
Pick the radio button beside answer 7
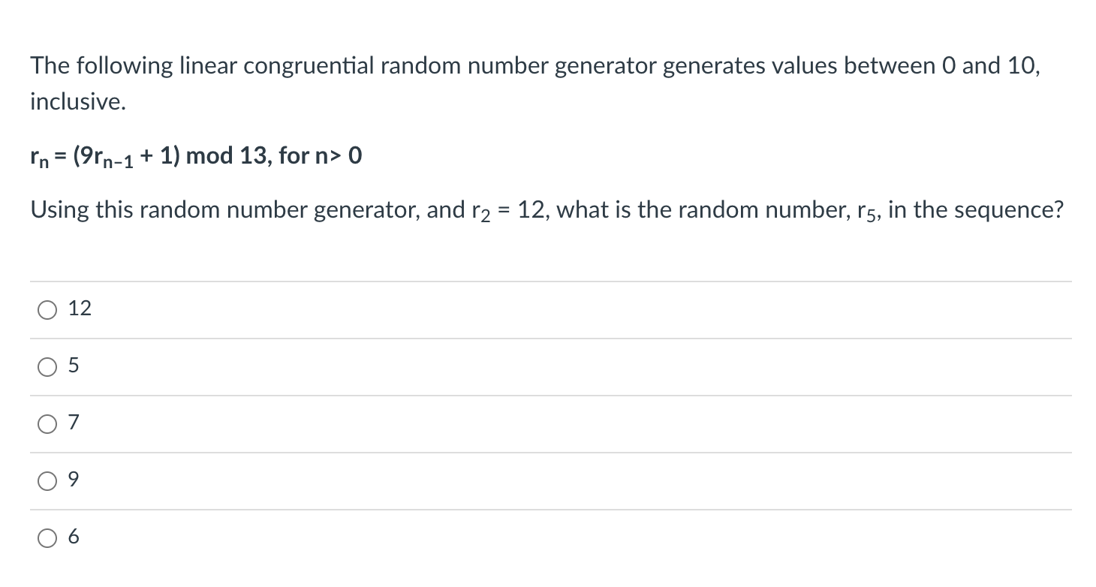click(47, 424)
